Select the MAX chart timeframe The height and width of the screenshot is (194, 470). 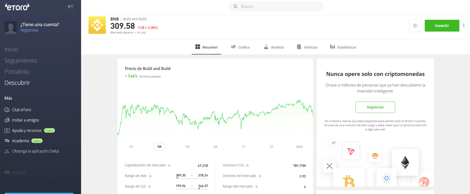(299, 147)
